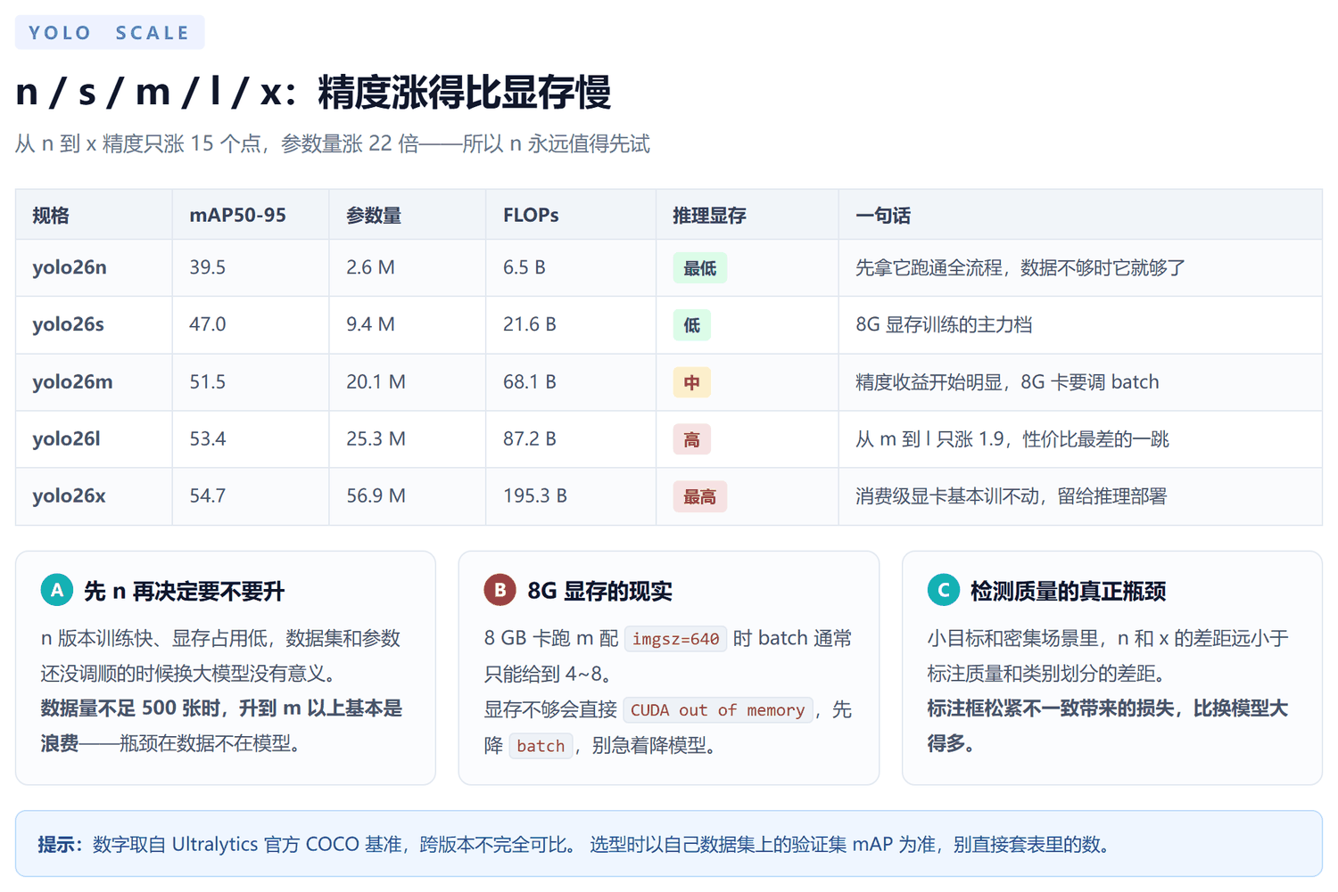Click the teal A circle badge

tap(57, 590)
